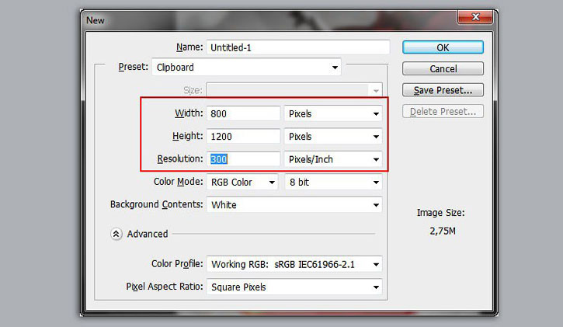Click the Height field showing 1200
The height and width of the screenshot is (327, 563).
[x=243, y=137]
